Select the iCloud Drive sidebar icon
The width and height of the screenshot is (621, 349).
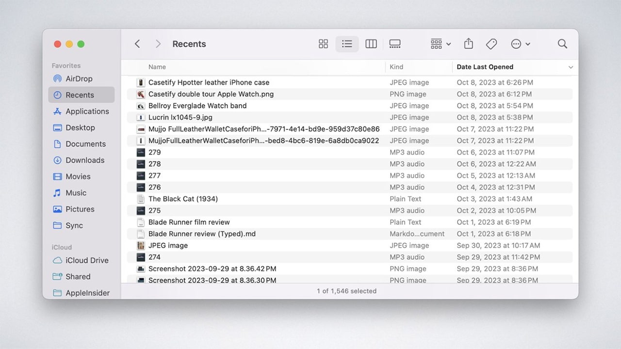[58, 260]
